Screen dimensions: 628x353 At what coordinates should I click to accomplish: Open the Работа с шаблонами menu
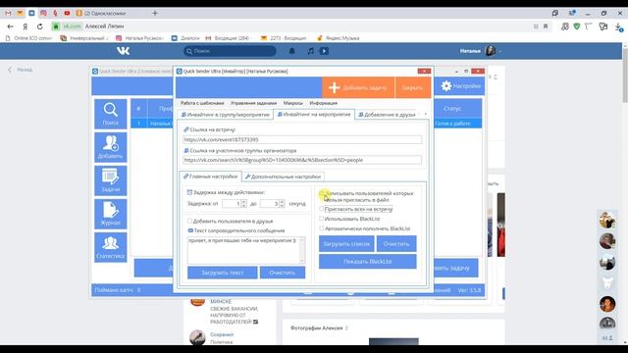coord(202,103)
